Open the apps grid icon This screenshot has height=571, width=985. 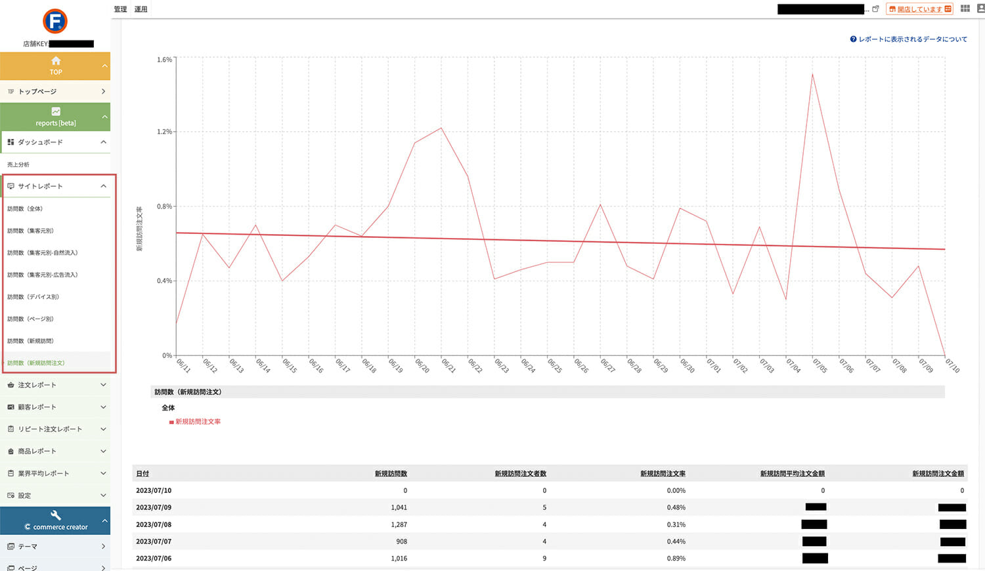click(965, 9)
